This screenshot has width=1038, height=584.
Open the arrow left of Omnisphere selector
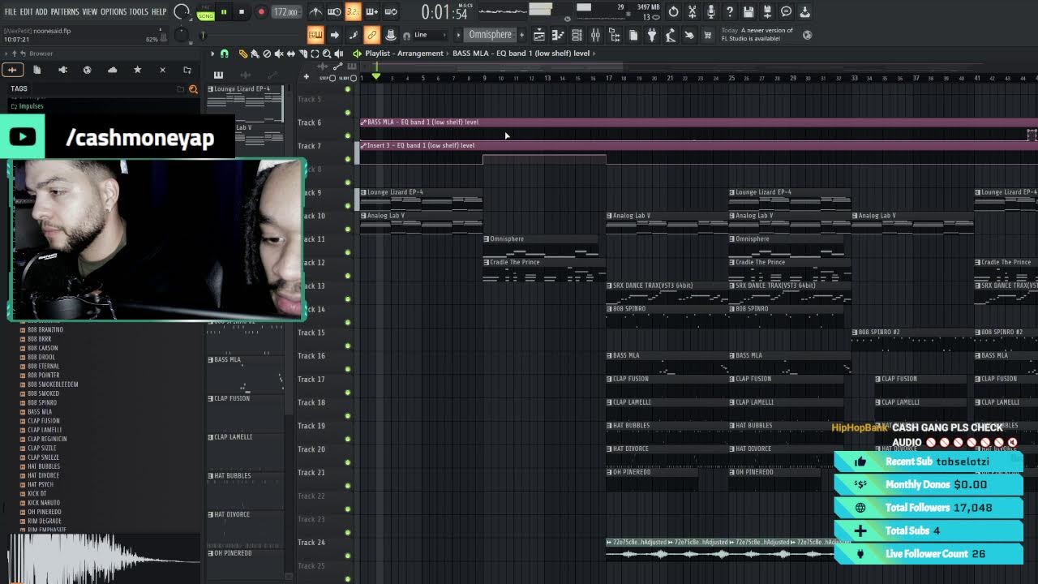(x=458, y=35)
